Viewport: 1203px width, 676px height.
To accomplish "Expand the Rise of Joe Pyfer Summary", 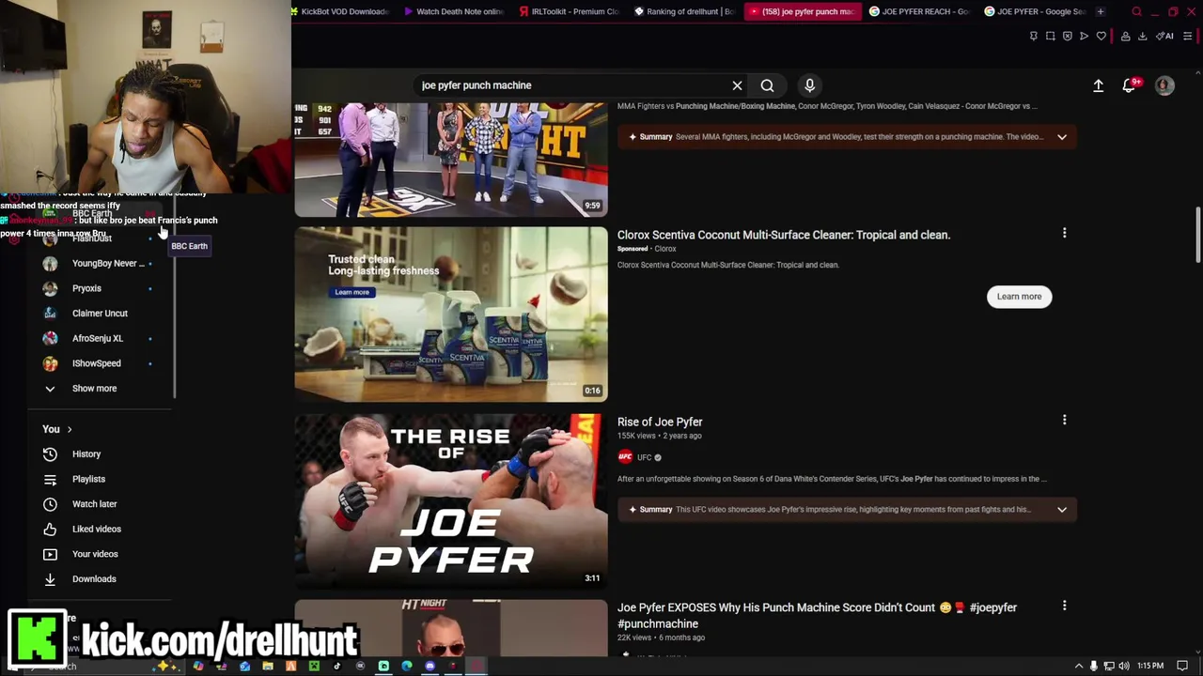I will point(1062,510).
